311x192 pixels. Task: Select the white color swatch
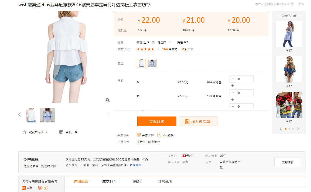coord(141,63)
